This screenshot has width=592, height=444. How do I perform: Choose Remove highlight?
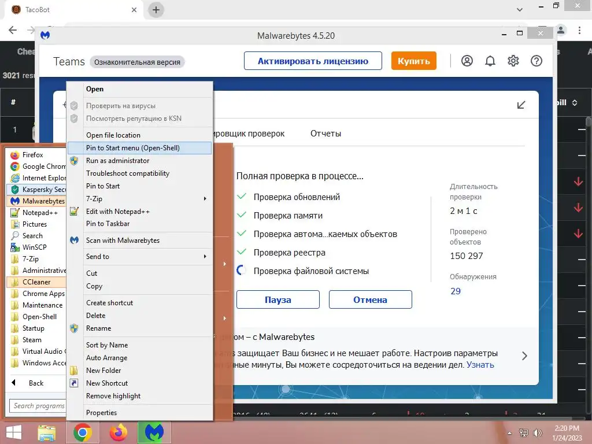pyautogui.click(x=139, y=396)
